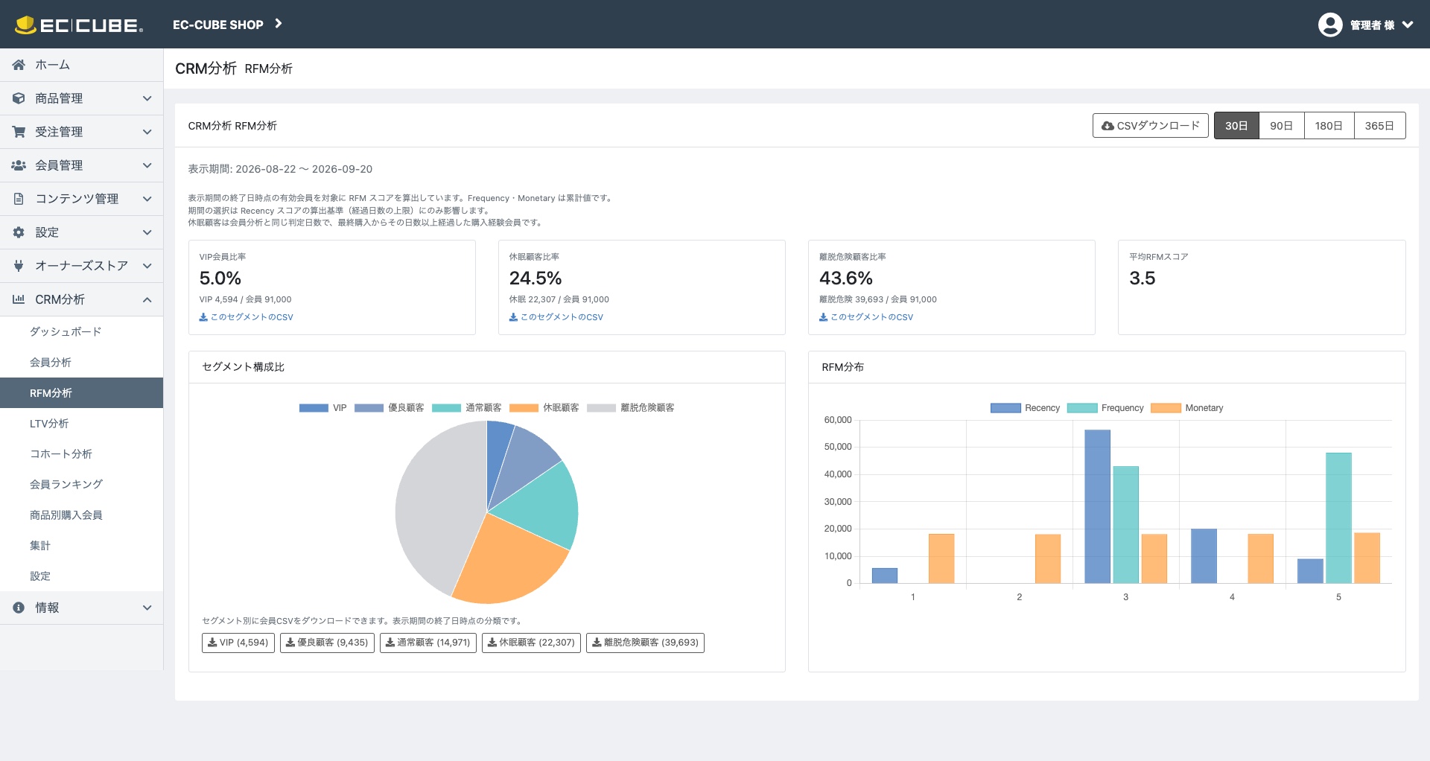This screenshot has width=1430, height=761.
Task: Click download icon in 離脱危険顧客比率 CSV link
Action: tap(823, 317)
